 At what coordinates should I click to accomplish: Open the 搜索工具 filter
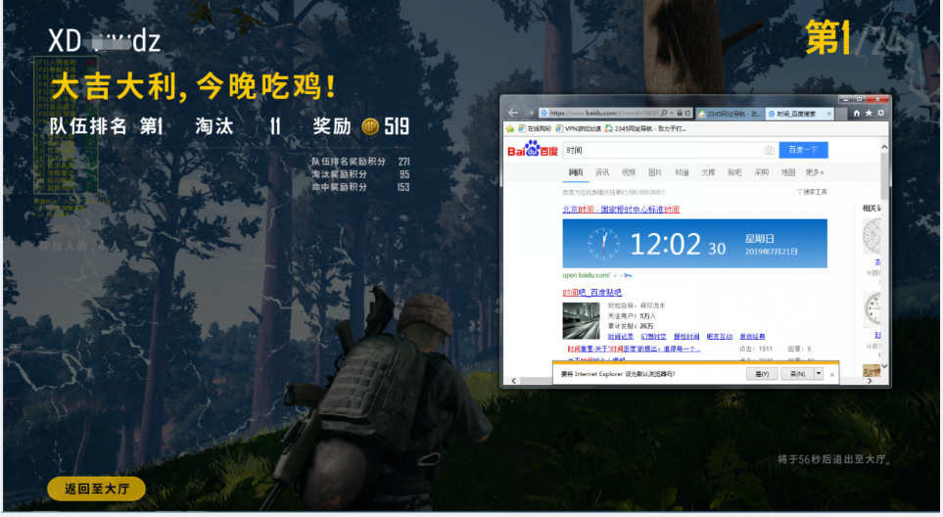[812, 192]
